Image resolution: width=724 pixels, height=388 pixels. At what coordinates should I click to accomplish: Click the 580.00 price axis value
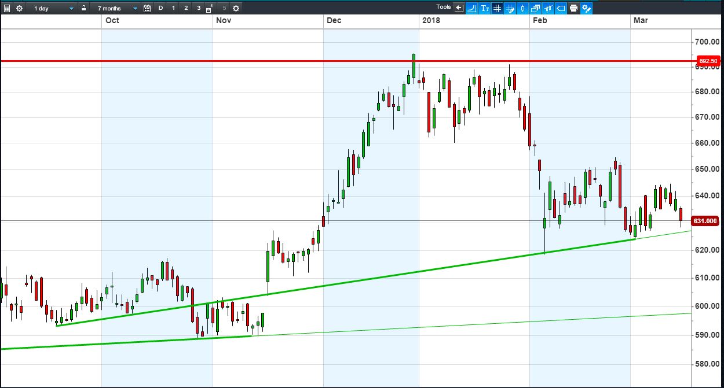[707, 364]
